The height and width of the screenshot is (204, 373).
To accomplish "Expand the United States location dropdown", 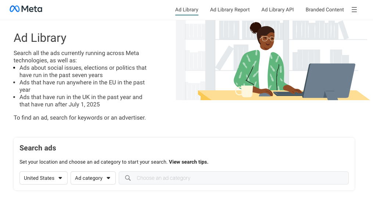I will (x=43, y=178).
